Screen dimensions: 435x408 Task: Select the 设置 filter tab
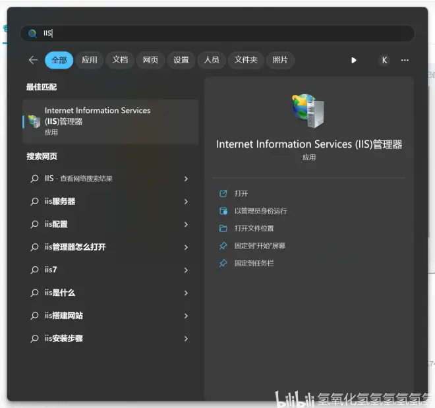click(x=181, y=60)
